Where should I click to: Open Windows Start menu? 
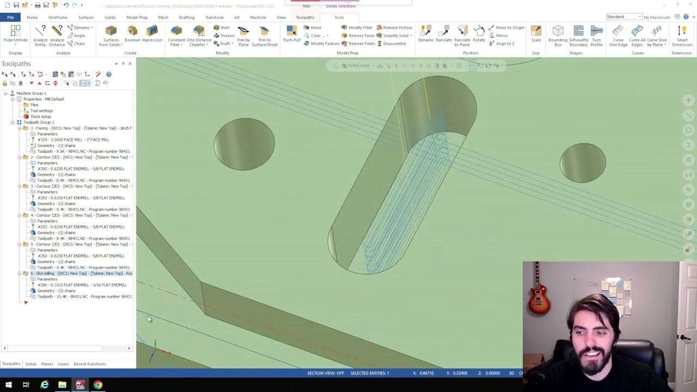pos(8,385)
